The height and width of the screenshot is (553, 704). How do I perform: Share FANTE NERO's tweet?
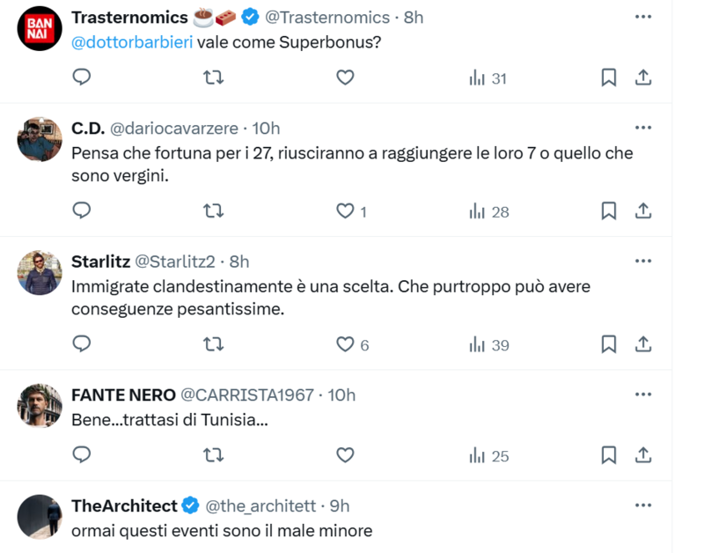643,455
